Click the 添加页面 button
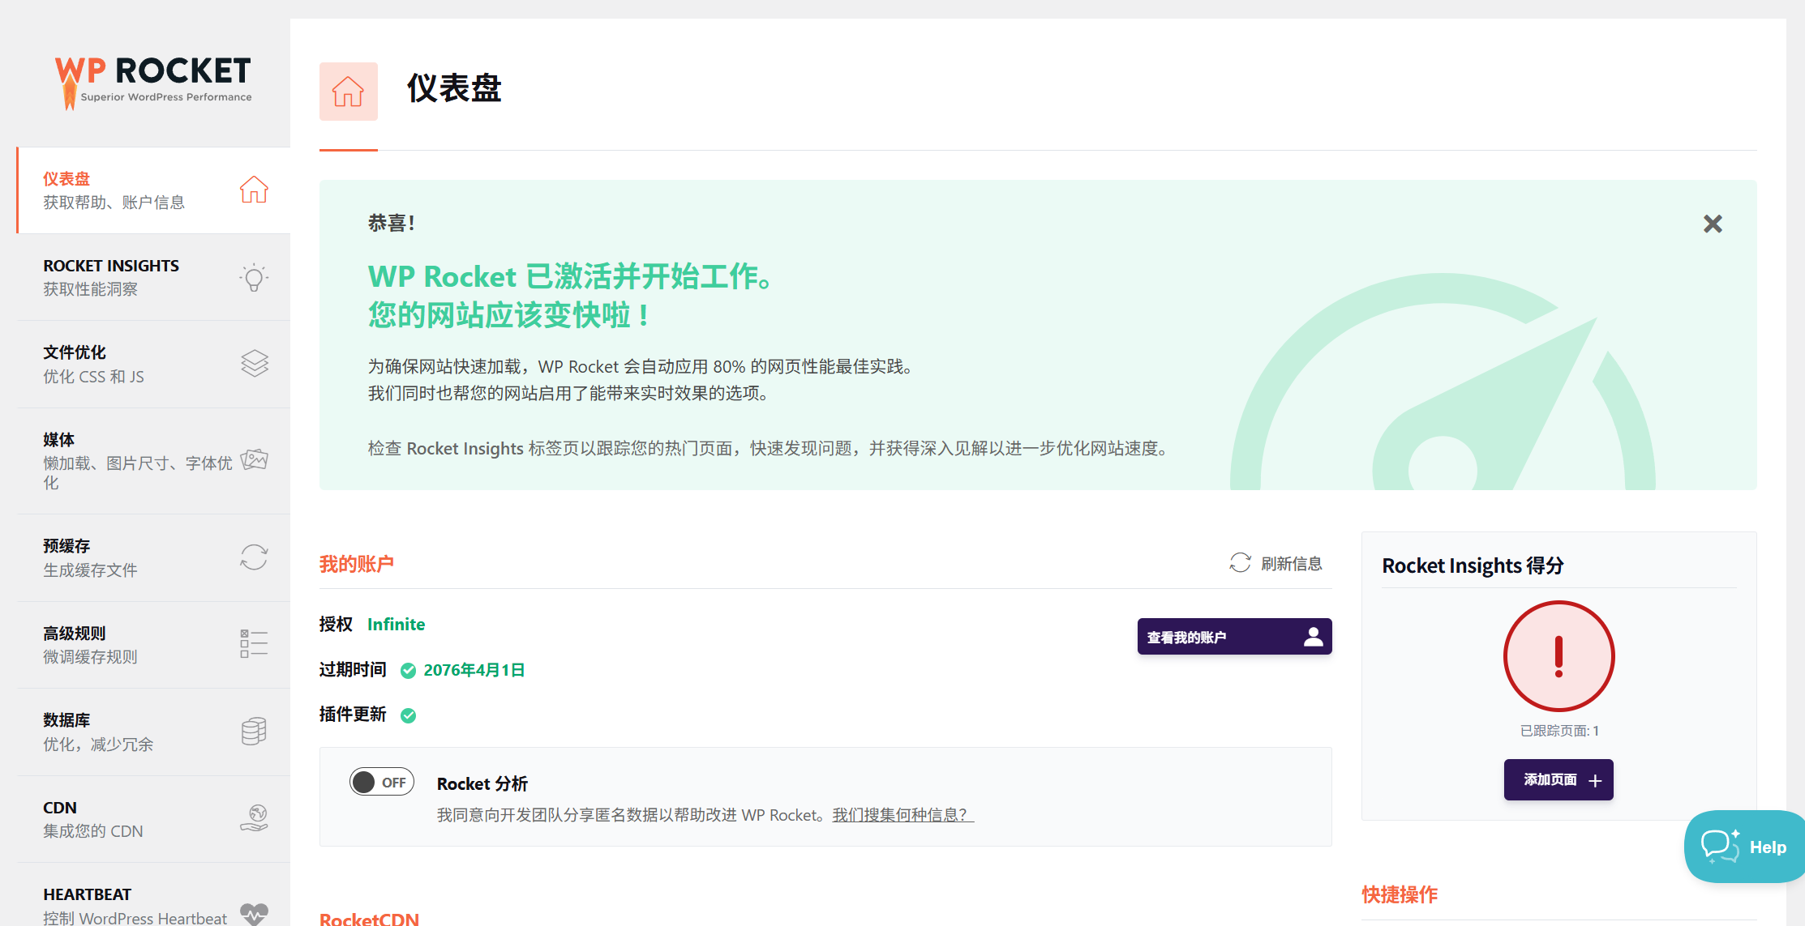The height and width of the screenshot is (926, 1805). tap(1558, 779)
